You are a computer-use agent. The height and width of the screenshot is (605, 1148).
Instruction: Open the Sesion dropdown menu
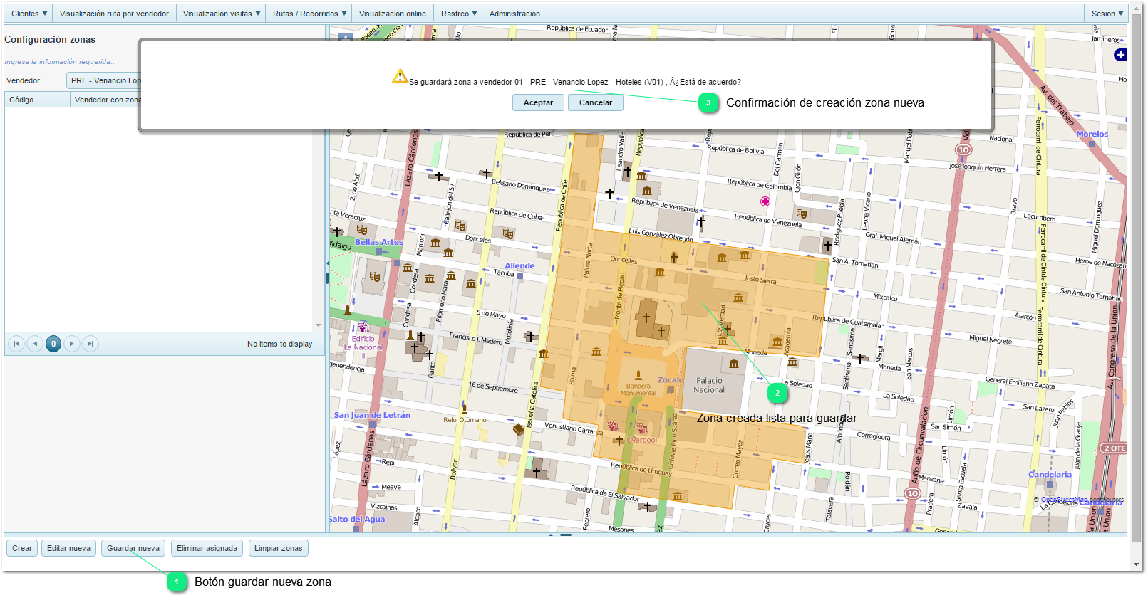point(1107,14)
